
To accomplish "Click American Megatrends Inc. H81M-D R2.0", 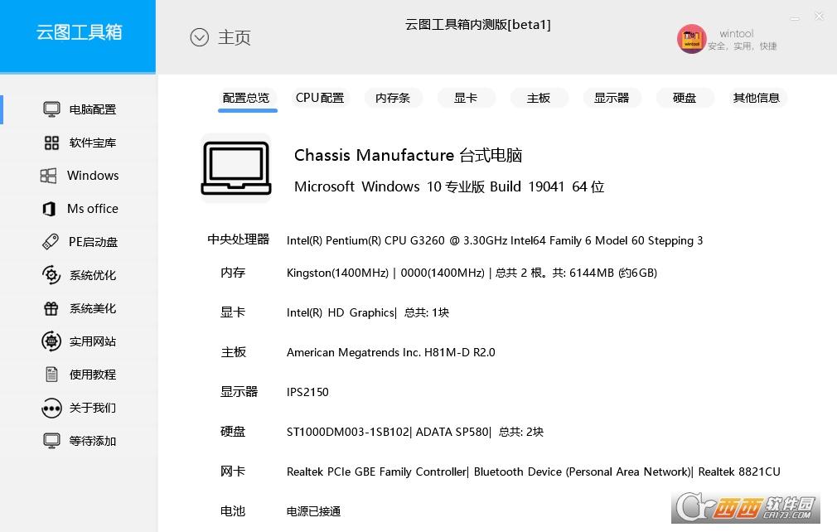I will (x=391, y=352).
